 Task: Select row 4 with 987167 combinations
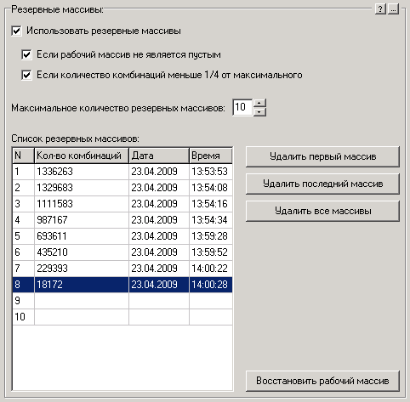pyautogui.click(x=122, y=220)
